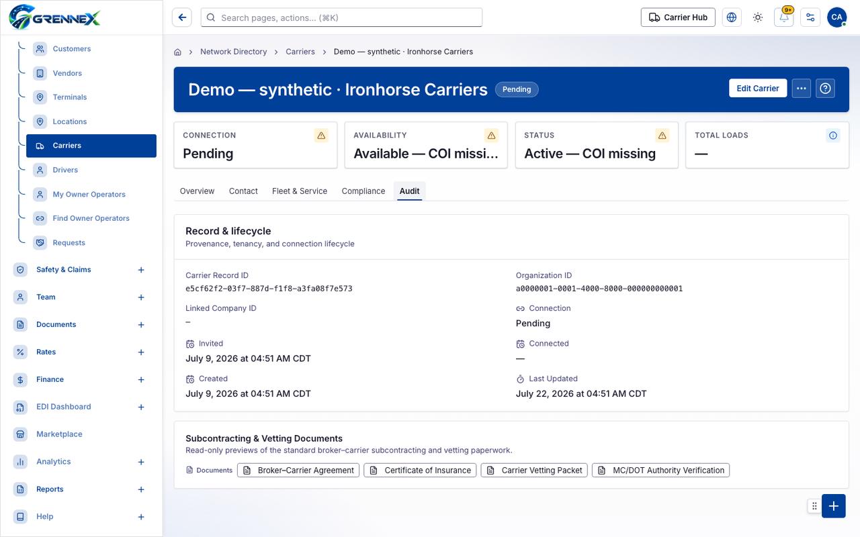Open the Marketplace sidebar item
The height and width of the screenshot is (537, 860).
(59, 434)
